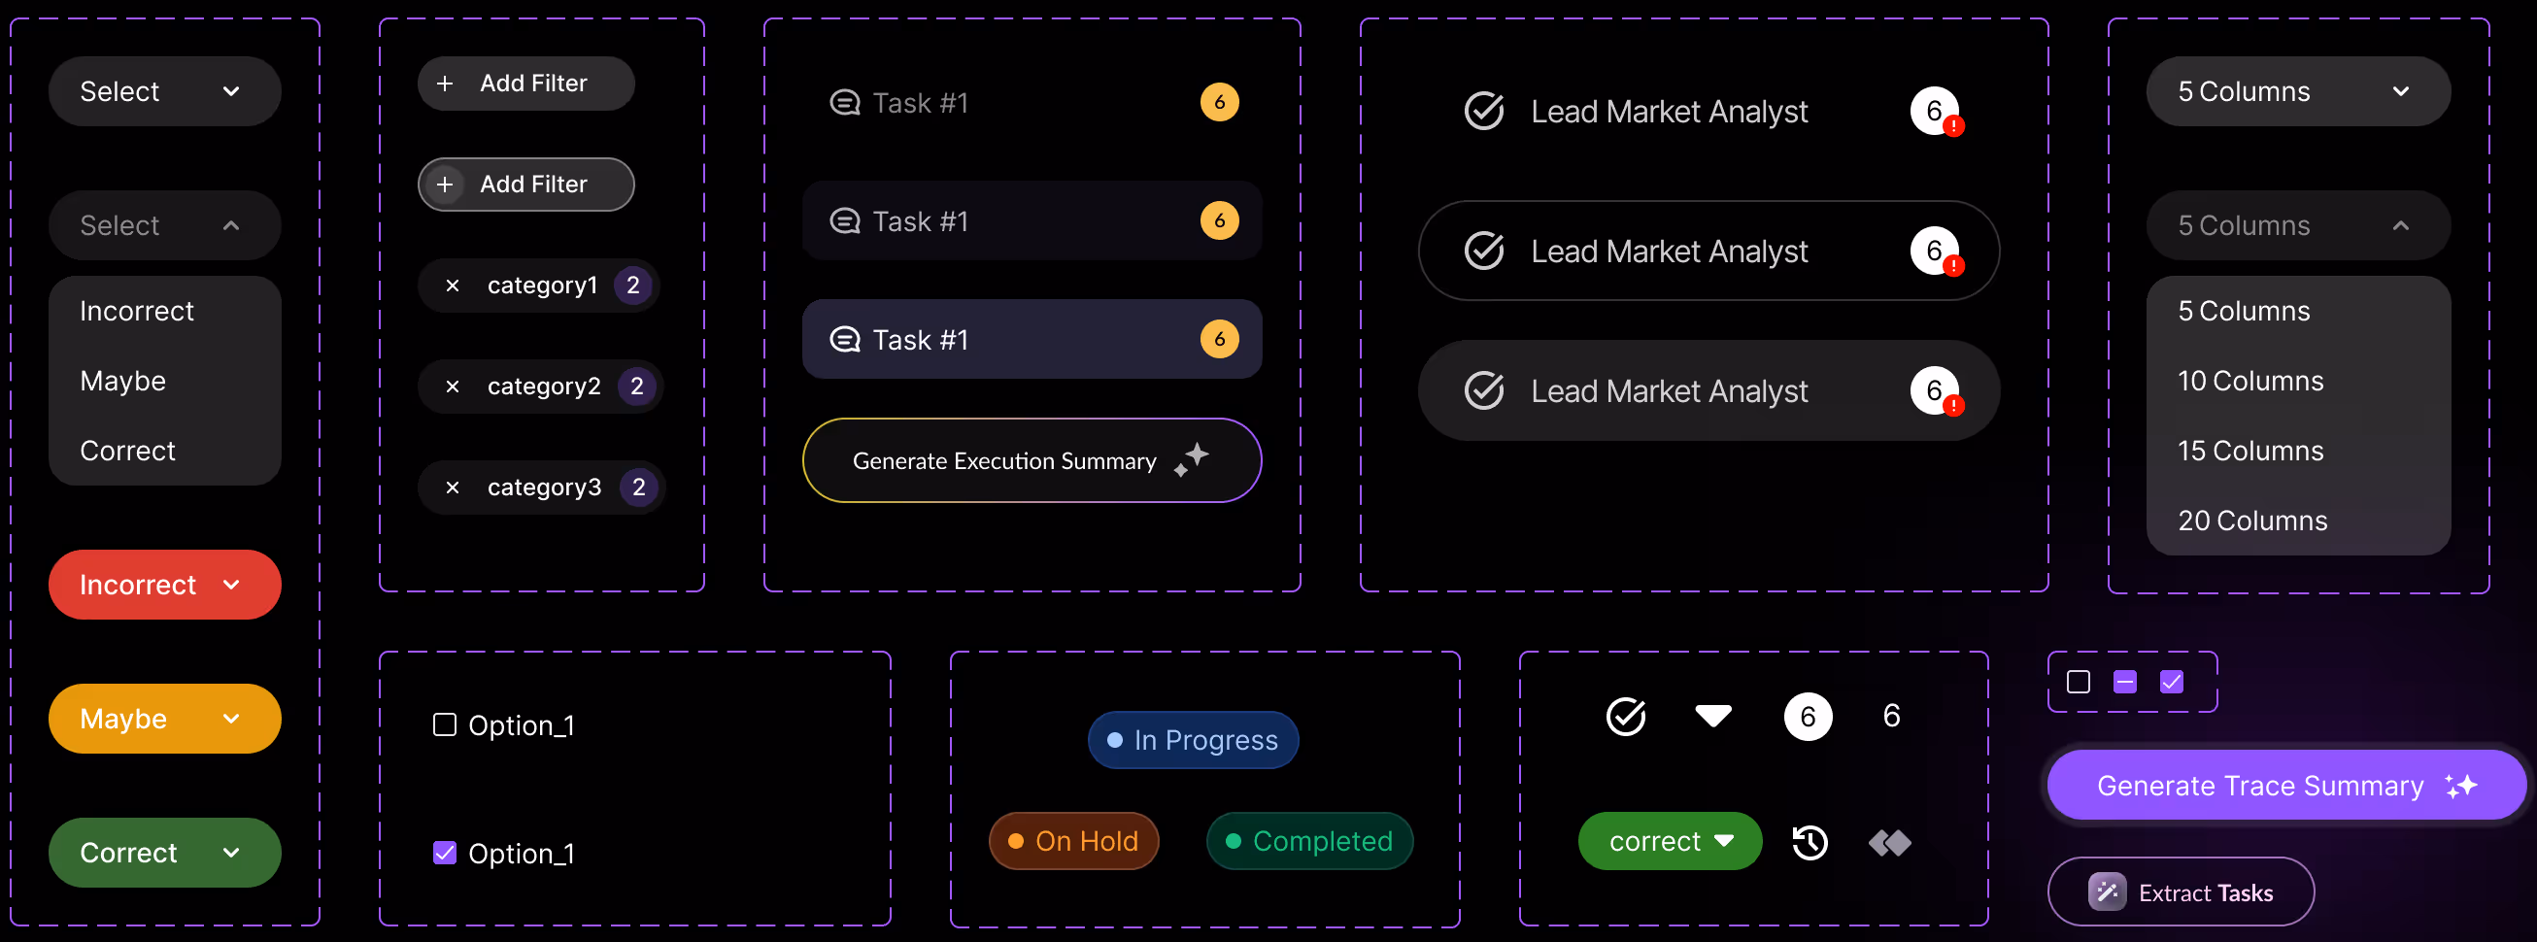Select the borderless Lead Market Analyst row

tap(1708, 112)
